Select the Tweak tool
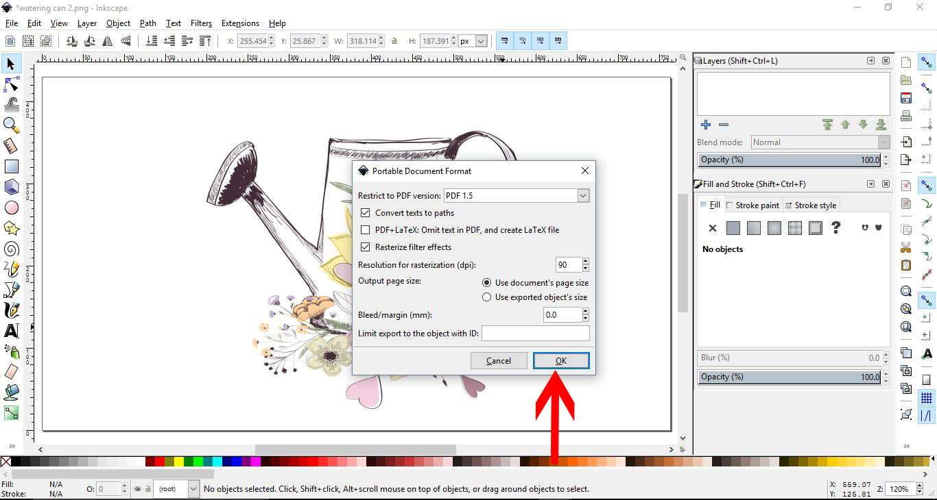 click(x=11, y=105)
